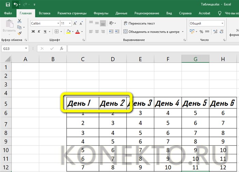Increase font size with the large A
239x172 pixels.
[x=75, y=23]
